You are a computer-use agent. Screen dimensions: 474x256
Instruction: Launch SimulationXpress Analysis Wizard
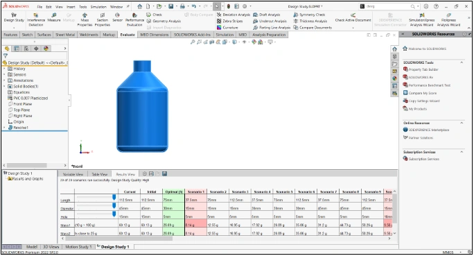pyautogui.click(x=422, y=19)
